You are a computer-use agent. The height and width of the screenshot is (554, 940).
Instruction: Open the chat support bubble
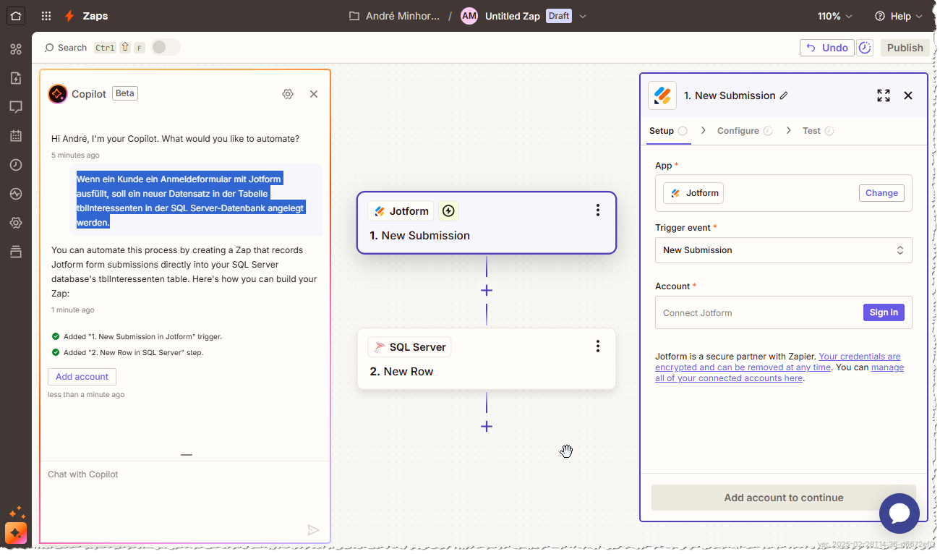[899, 513]
